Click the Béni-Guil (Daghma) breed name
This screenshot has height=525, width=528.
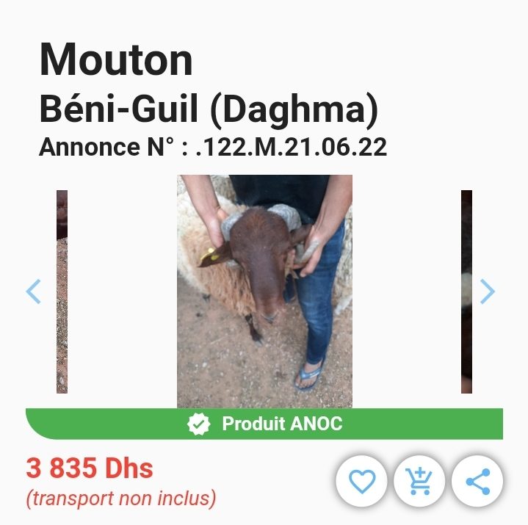pos(209,109)
